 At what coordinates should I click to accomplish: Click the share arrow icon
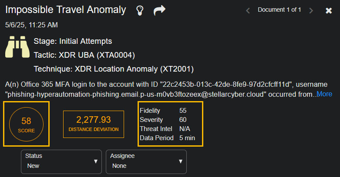160,10
